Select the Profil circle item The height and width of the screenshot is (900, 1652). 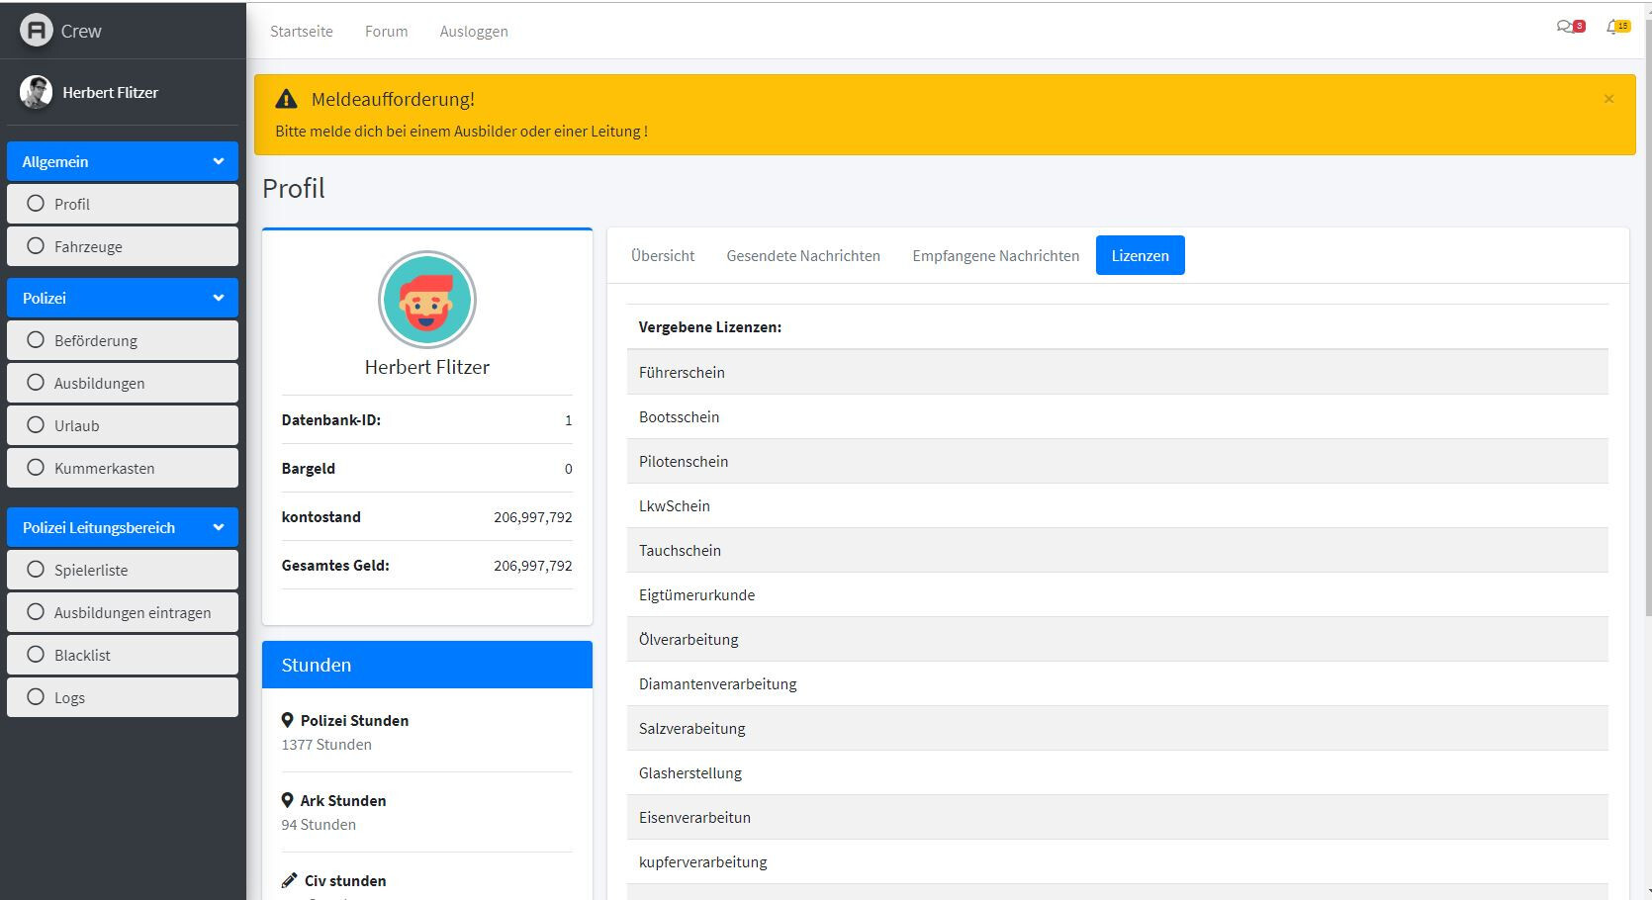123,204
